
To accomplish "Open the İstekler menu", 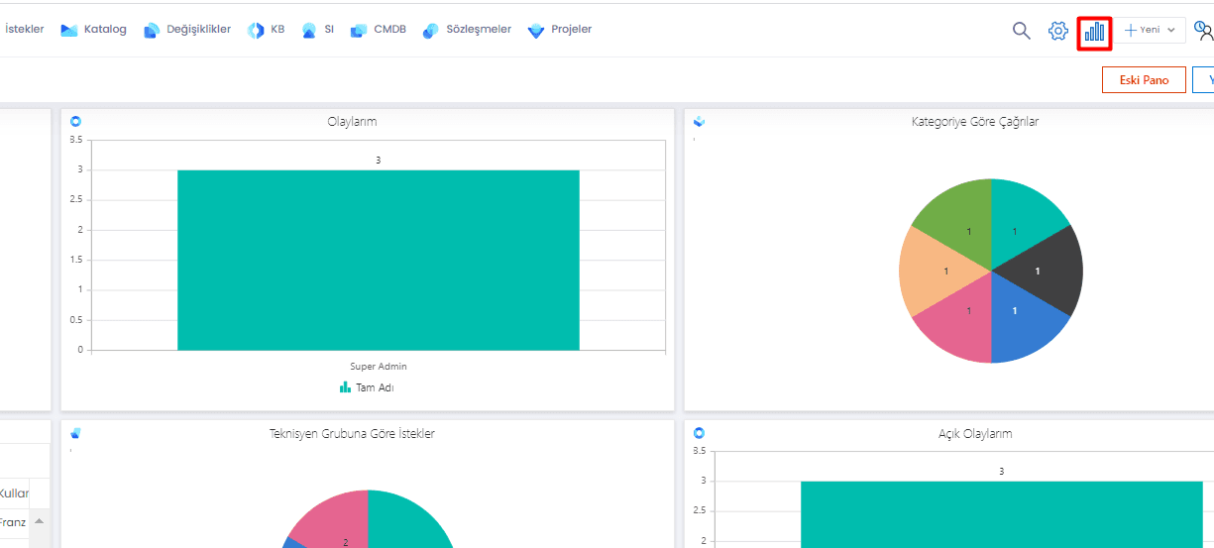I will pos(24,30).
